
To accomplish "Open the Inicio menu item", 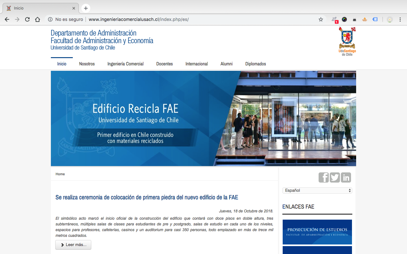I will click(x=62, y=64).
